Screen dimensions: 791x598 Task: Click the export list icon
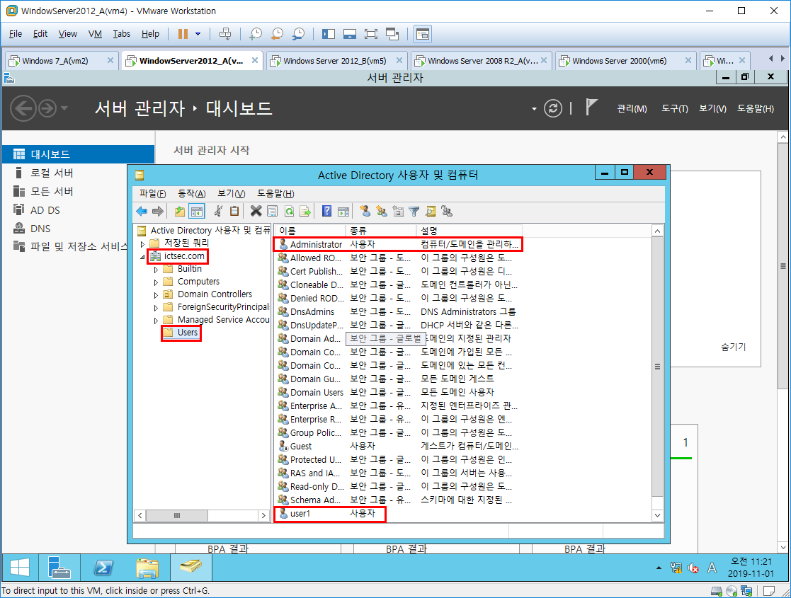tap(305, 212)
